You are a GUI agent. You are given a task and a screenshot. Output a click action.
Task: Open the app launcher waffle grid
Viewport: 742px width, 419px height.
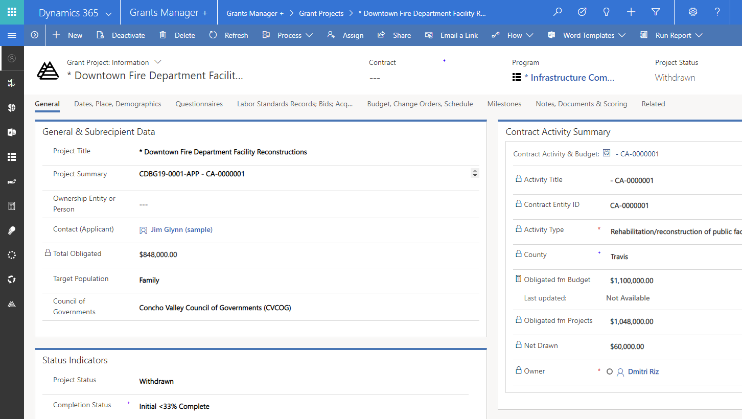pyautogui.click(x=12, y=12)
